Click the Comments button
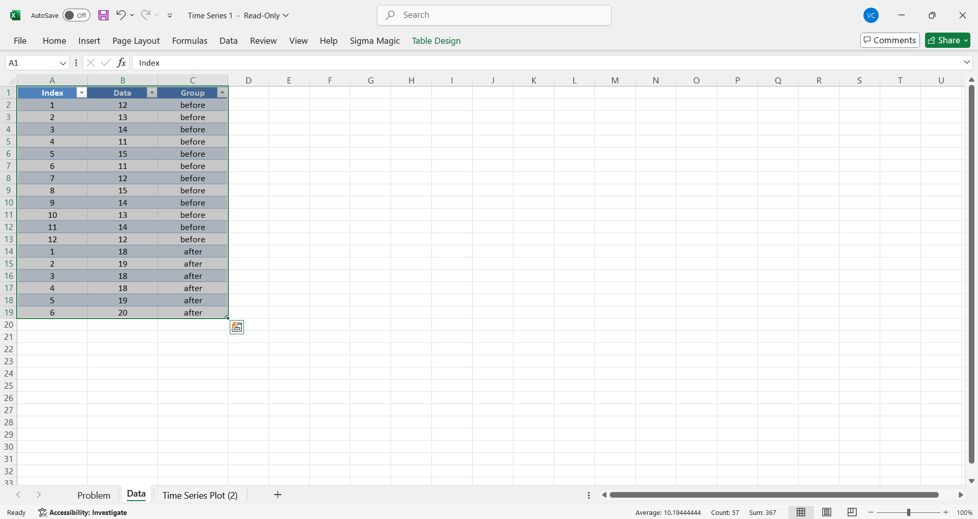Viewport: 978px width, 519px height. (x=890, y=40)
